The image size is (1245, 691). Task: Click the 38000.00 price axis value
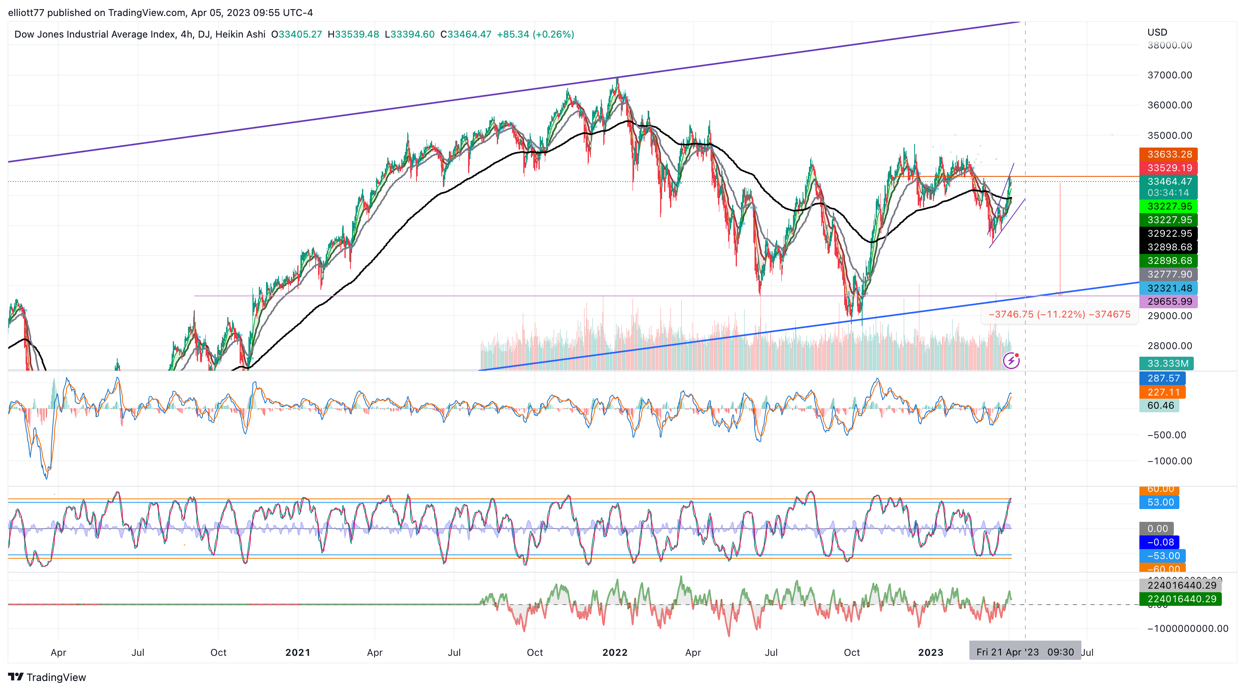click(1170, 45)
